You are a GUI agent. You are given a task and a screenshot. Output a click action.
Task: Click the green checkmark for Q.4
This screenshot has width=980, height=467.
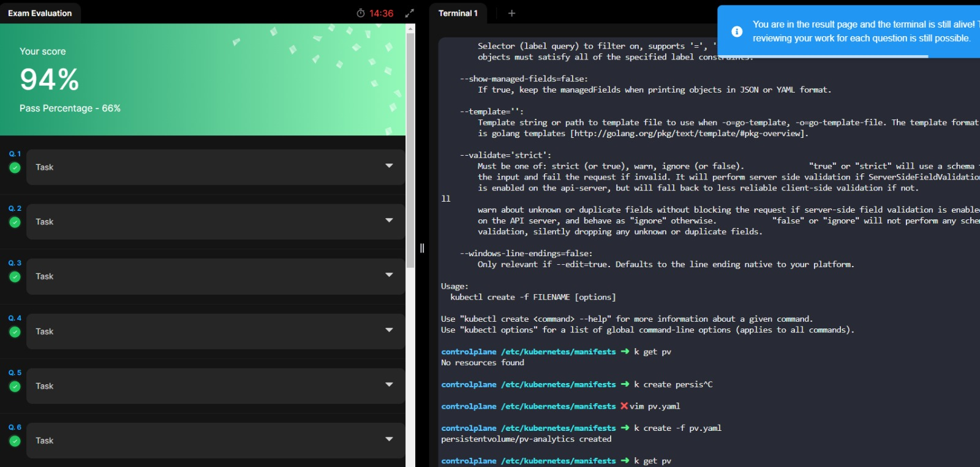pyautogui.click(x=15, y=332)
